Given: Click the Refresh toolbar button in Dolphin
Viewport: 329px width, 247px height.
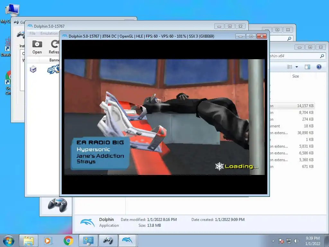Looking at the screenshot, I should (x=55, y=47).
